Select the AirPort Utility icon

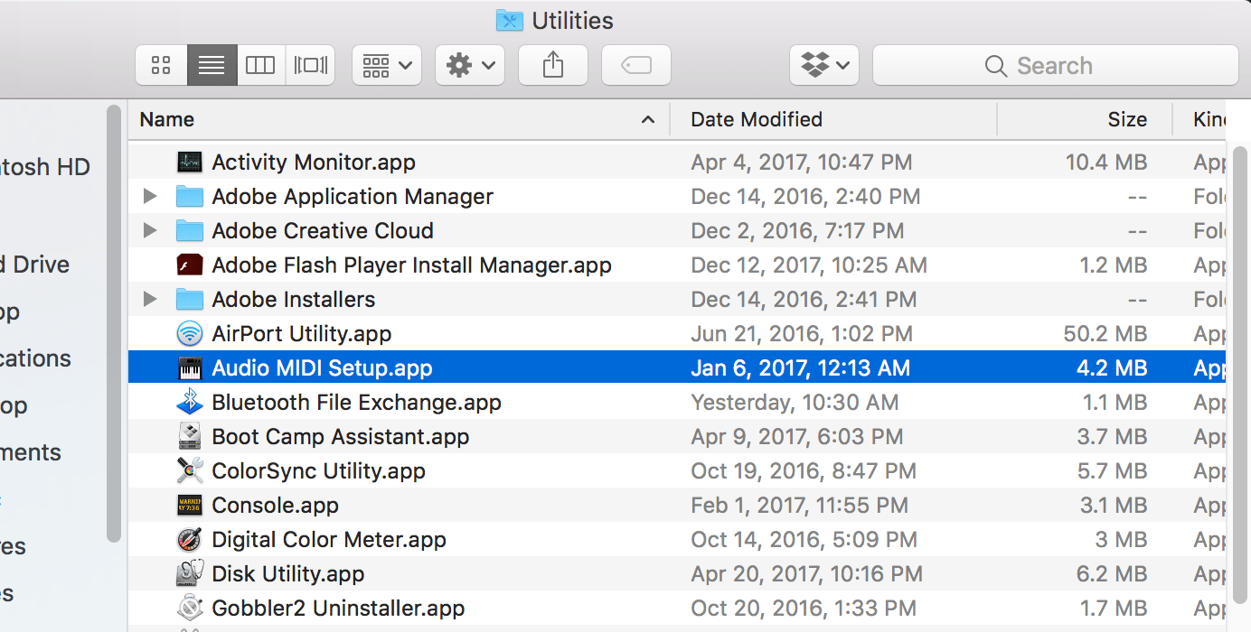(x=190, y=334)
